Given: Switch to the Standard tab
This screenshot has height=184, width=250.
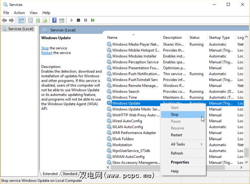Looking at the screenshot, I should (70, 174).
